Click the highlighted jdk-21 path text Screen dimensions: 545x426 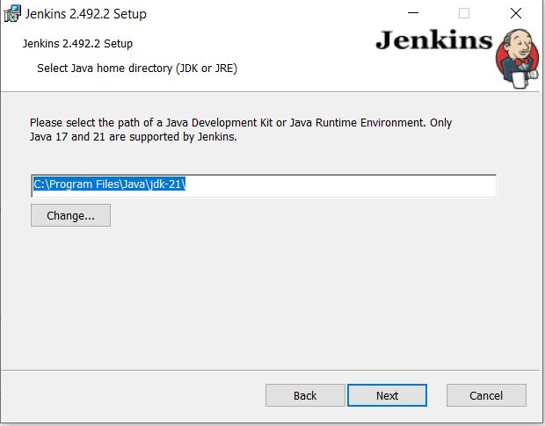click(x=110, y=185)
